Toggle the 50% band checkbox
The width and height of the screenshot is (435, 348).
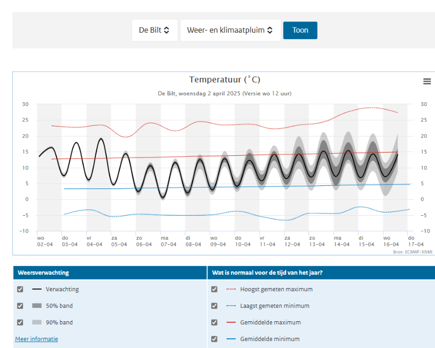tap(20, 306)
